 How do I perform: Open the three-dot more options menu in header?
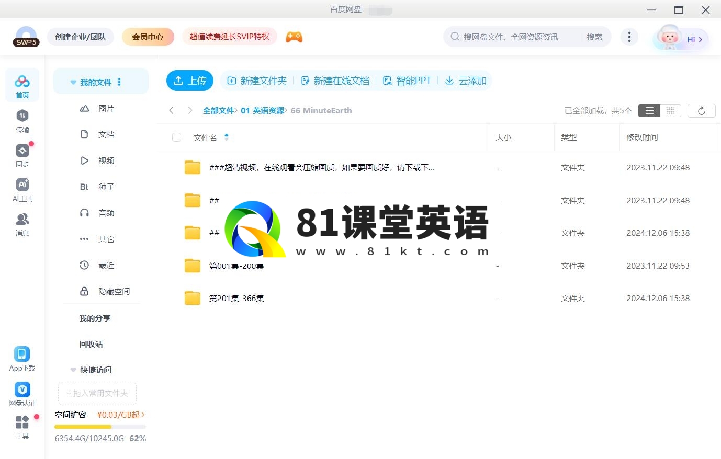629,37
